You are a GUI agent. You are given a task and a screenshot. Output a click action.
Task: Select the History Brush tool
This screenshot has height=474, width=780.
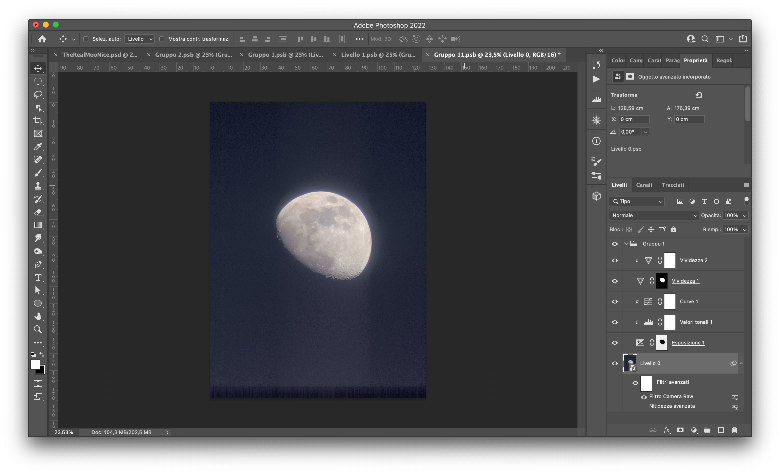[38, 199]
